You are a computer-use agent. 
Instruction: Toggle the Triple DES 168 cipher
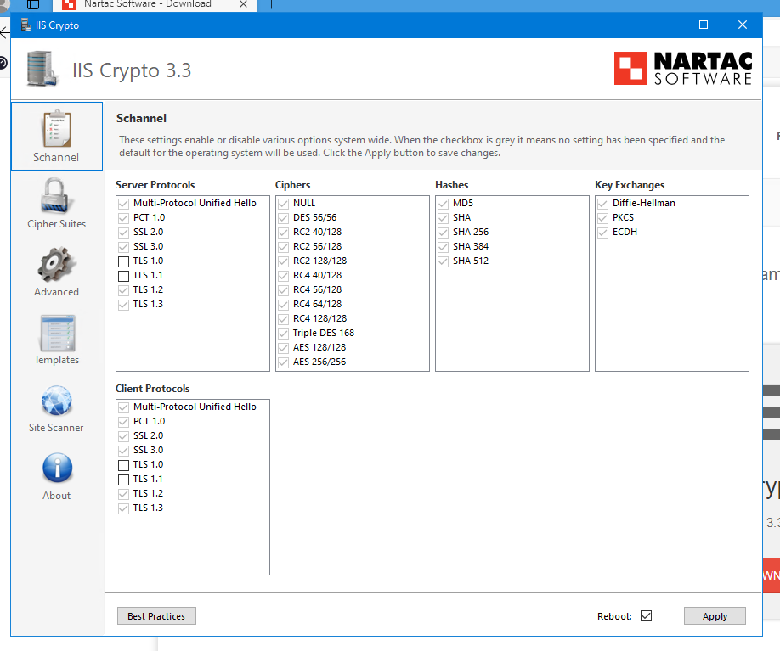tap(284, 334)
